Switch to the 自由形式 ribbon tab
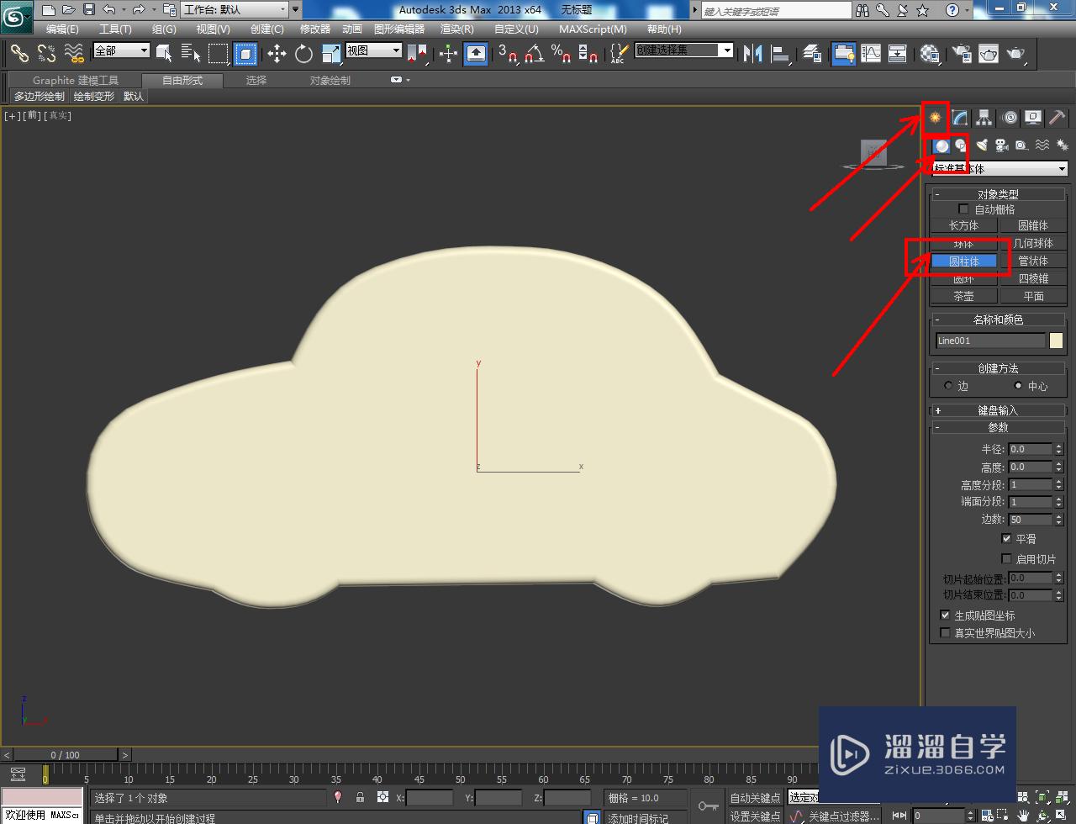This screenshot has width=1076, height=824. coord(182,80)
